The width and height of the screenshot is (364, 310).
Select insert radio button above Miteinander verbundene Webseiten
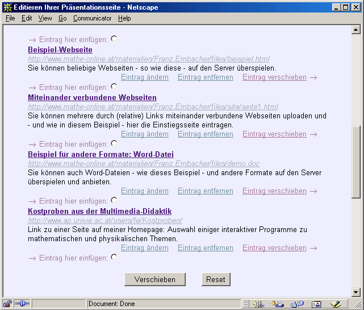[x=114, y=86]
